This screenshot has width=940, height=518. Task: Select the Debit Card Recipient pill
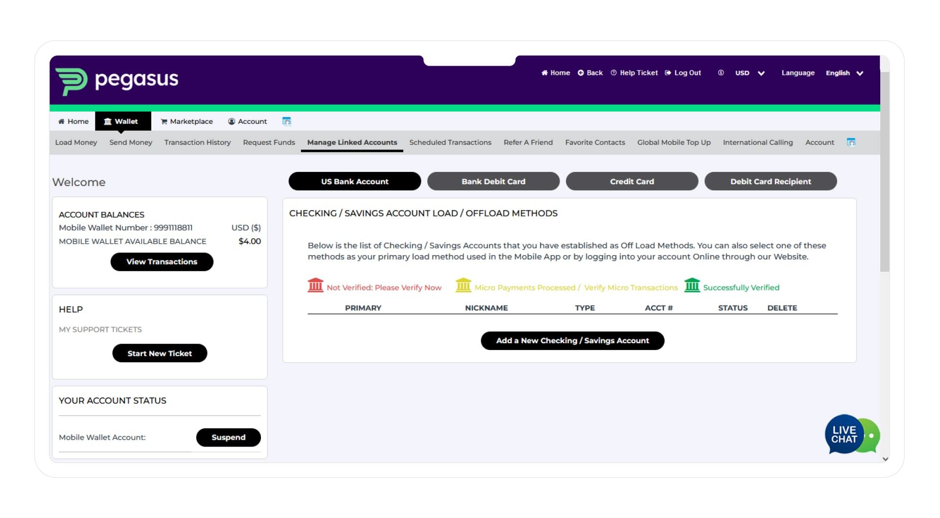tap(771, 181)
